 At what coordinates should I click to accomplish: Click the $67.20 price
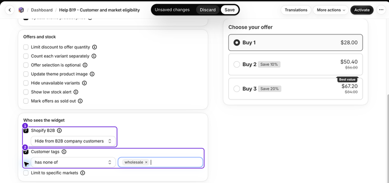click(x=349, y=86)
